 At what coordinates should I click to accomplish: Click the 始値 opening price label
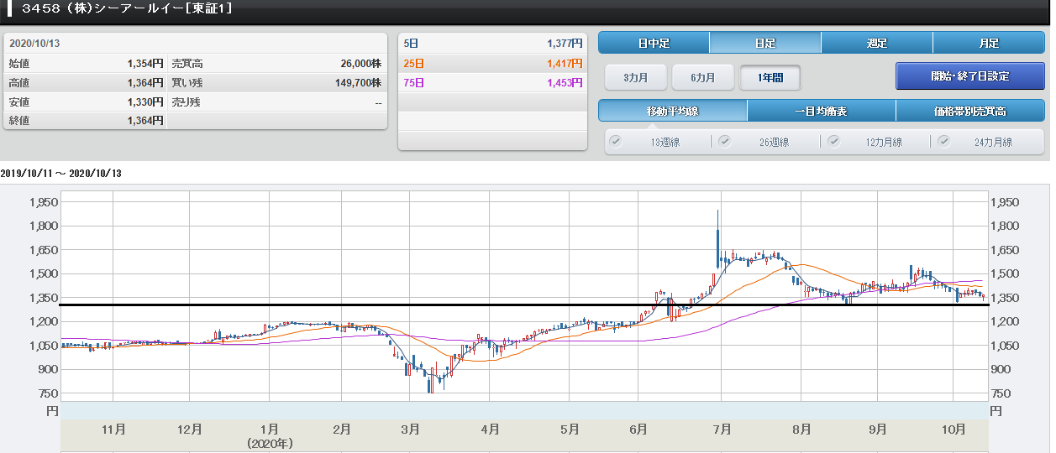tap(18, 63)
